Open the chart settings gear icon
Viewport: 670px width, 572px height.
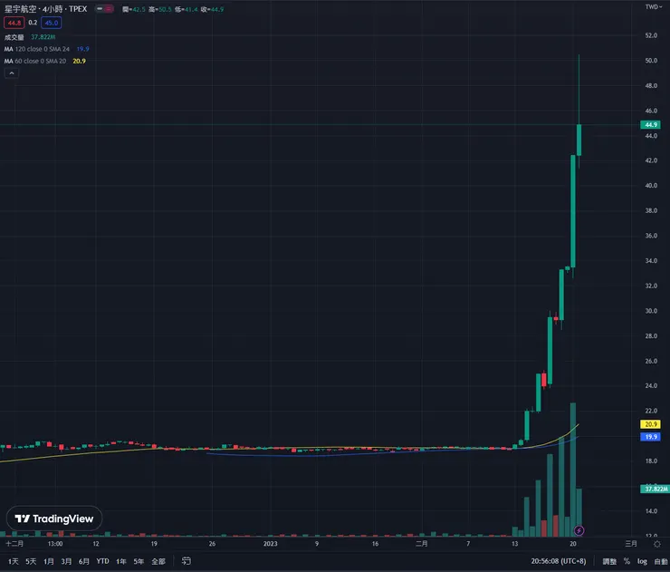[657, 544]
